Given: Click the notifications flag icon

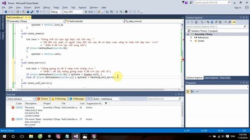Looking at the screenshot, I should click(x=185, y=3).
